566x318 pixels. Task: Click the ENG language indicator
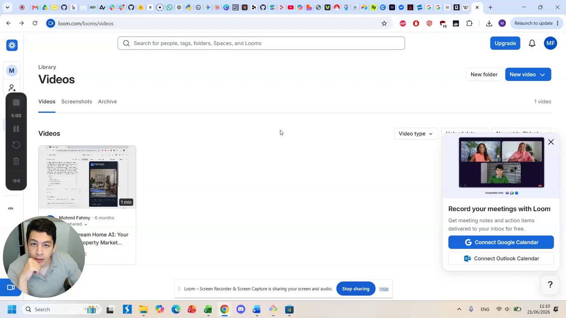[485, 310]
